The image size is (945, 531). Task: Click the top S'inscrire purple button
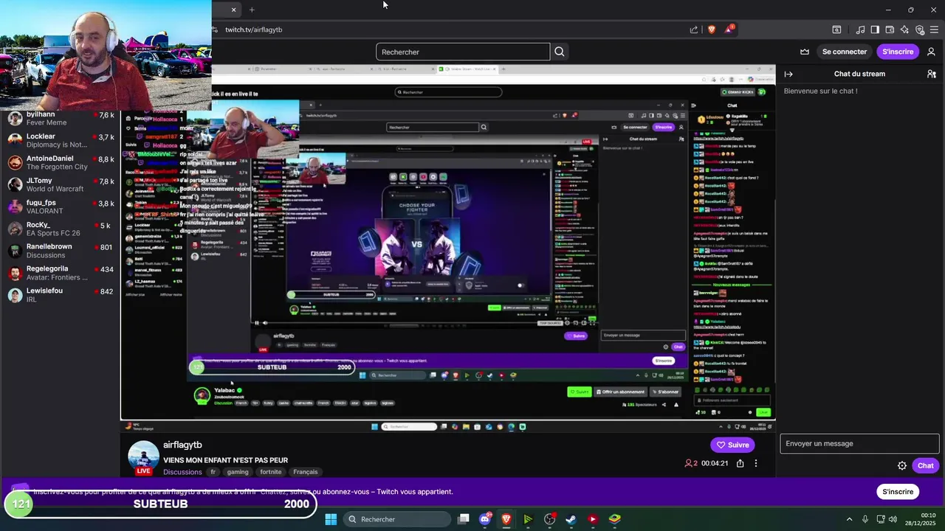tap(898, 52)
